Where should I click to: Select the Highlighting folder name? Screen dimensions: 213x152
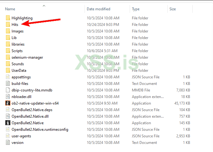click(22, 18)
